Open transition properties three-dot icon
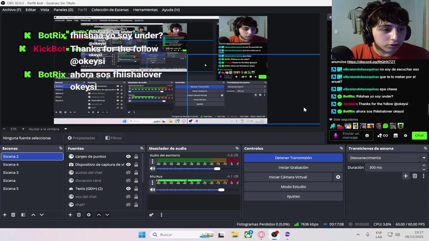The height and width of the screenshot is (241, 429). [x=423, y=176]
